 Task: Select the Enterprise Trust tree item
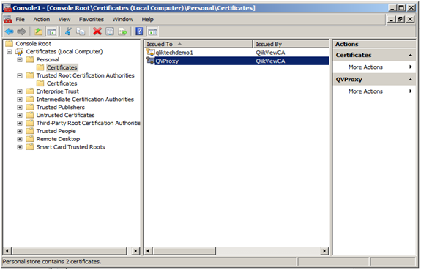click(x=57, y=91)
